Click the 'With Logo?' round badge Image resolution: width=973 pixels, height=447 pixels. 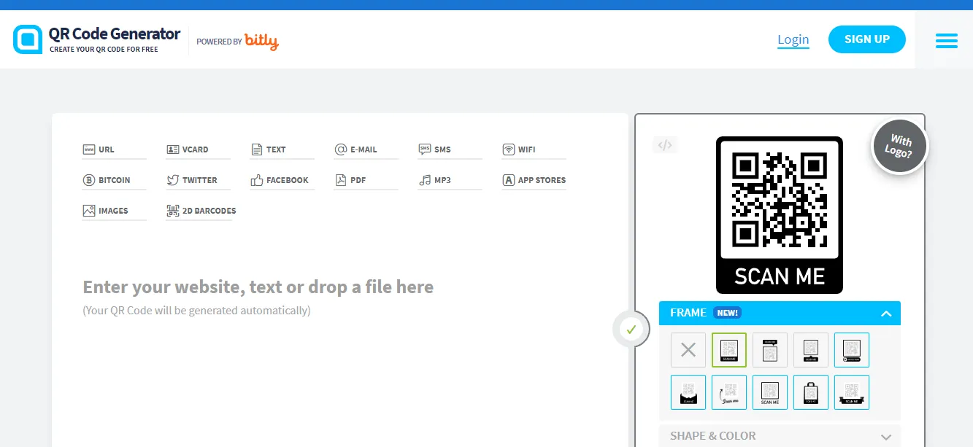(900, 147)
